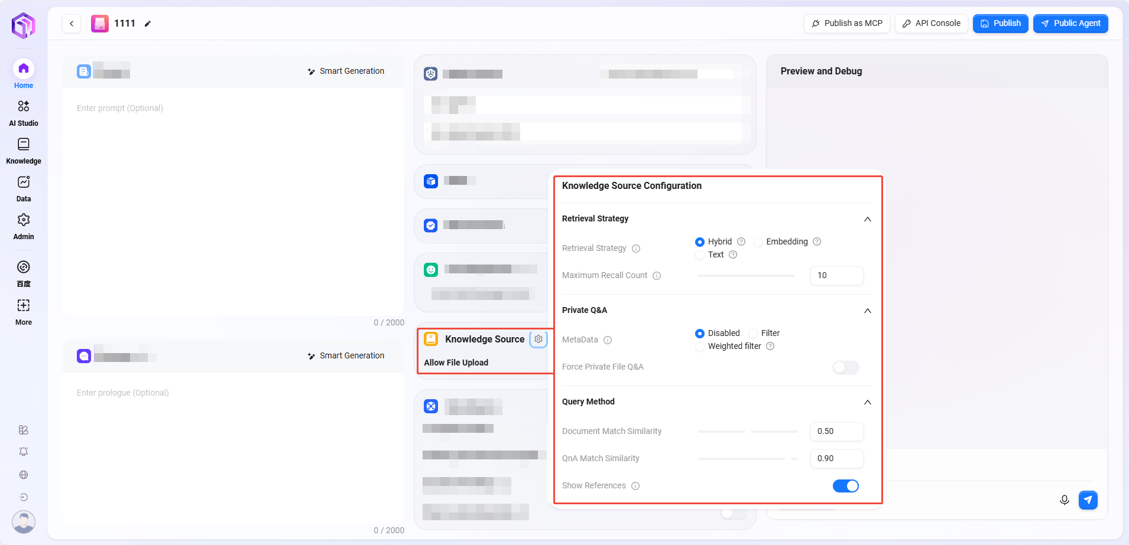This screenshot has width=1129, height=545.
Task: Open Knowledge Source settings gear
Action: 538,340
